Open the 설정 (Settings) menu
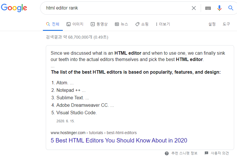Viewport: 237px width, 158px height. coord(212,24)
